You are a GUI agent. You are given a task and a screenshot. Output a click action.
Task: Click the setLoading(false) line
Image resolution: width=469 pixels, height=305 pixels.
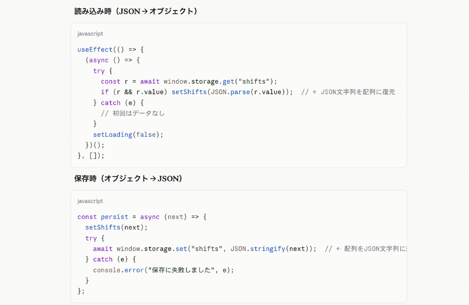point(128,135)
